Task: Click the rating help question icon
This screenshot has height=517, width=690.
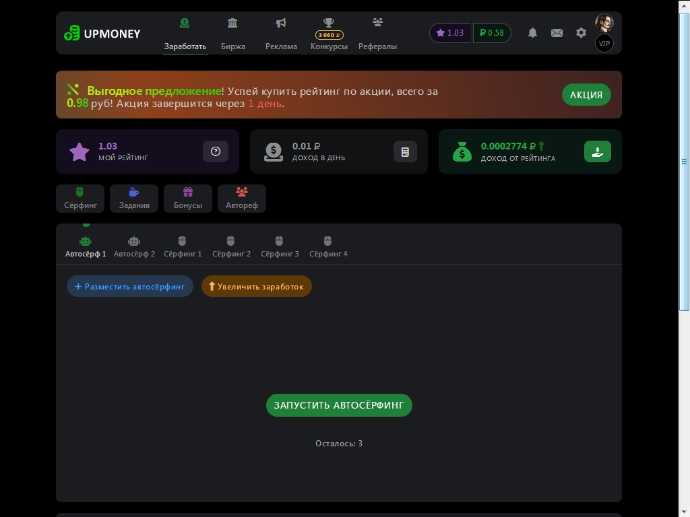Action: pyautogui.click(x=216, y=152)
